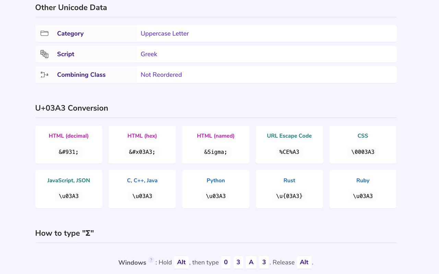The height and width of the screenshot is (274, 439).
Task: Click the folder icon beside Category
Action: click(x=44, y=33)
